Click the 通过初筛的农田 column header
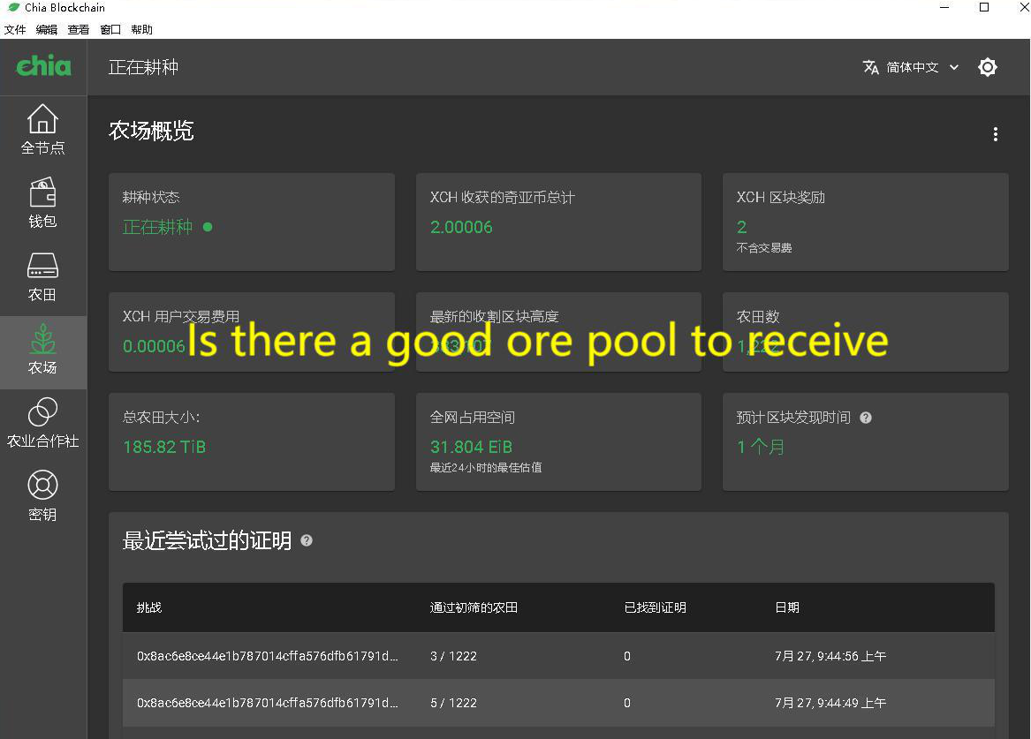 click(474, 607)
